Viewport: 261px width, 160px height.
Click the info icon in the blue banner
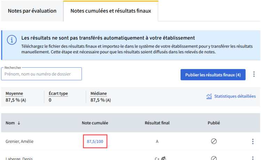click(x=11, y=40)
